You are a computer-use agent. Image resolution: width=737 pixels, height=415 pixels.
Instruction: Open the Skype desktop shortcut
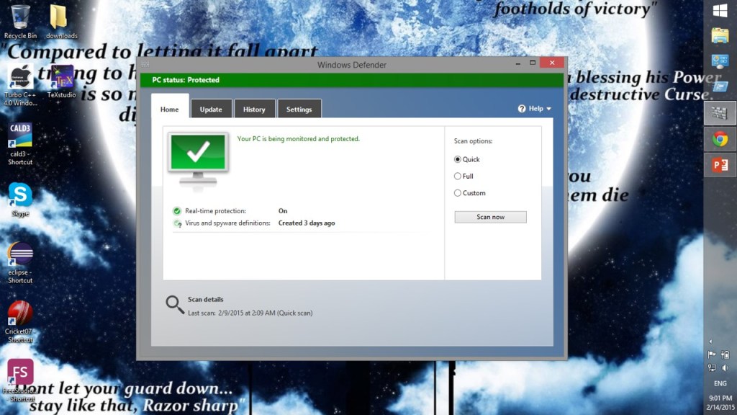click(20, 195)
